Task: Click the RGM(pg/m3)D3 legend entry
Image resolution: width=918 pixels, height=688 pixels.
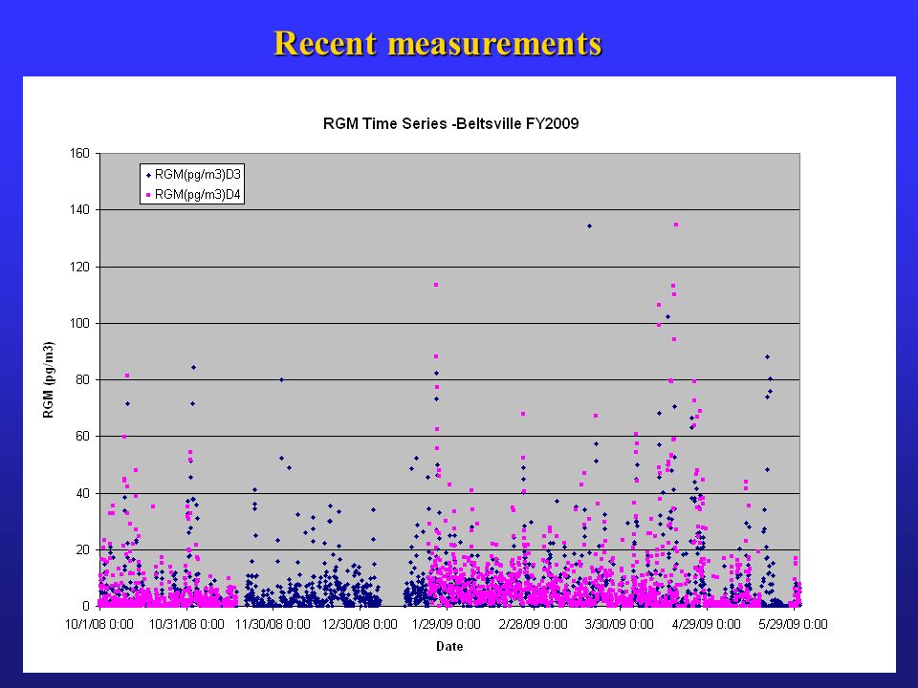Action: (x=192, y=174)
